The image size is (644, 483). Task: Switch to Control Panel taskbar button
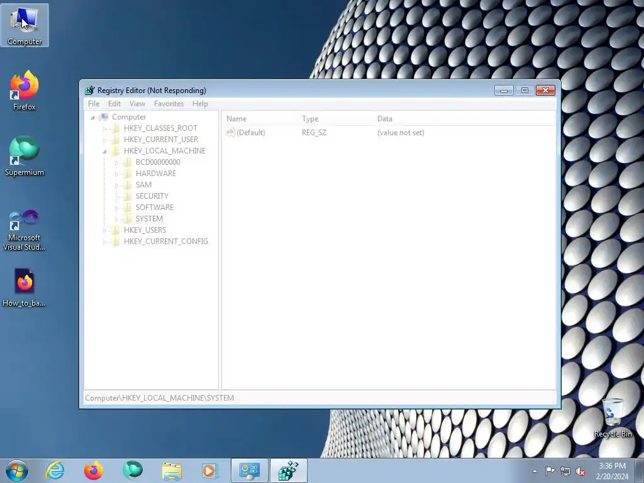249,470
